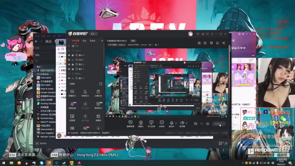
Task: Toggle visibility of 文本 1 layer
Action: tap(69, 60)
